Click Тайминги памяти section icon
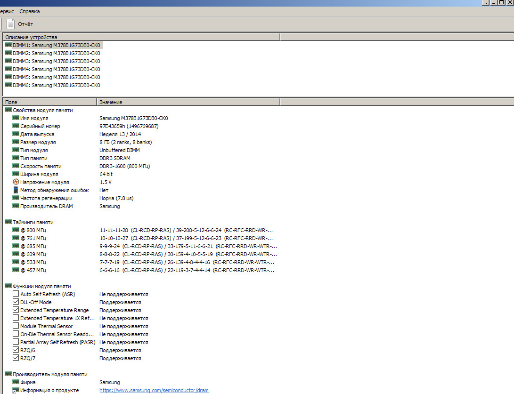Screen dimensions: 514x394 pos(8,222)
